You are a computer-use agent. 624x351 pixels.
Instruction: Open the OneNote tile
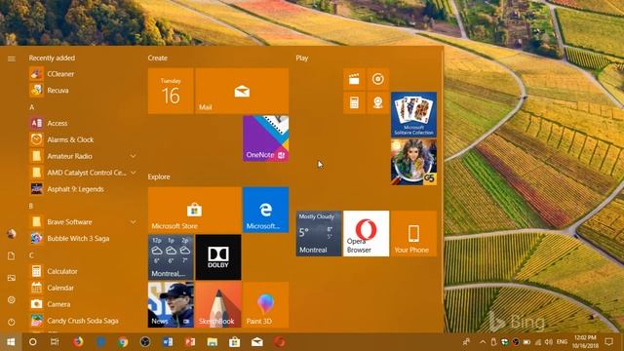pyautogui.click(x=266, y=138)
